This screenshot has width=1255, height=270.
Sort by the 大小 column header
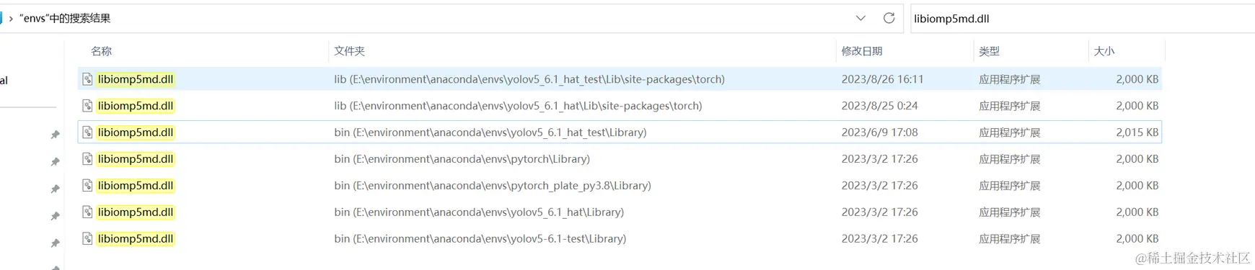tap(1104, 51)
